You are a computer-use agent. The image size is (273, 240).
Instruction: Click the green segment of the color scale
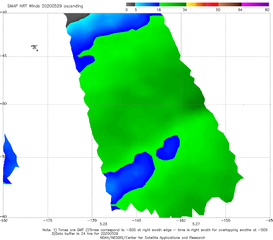pos(173,4)
